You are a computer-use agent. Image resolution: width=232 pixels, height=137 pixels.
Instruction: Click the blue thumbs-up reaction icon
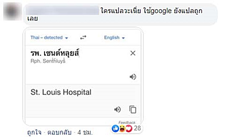[x=115, y=129]
